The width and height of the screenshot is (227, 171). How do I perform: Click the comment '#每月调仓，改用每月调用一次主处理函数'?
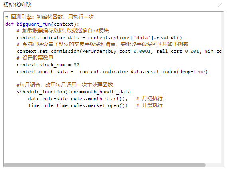click(x=65, y=85)
